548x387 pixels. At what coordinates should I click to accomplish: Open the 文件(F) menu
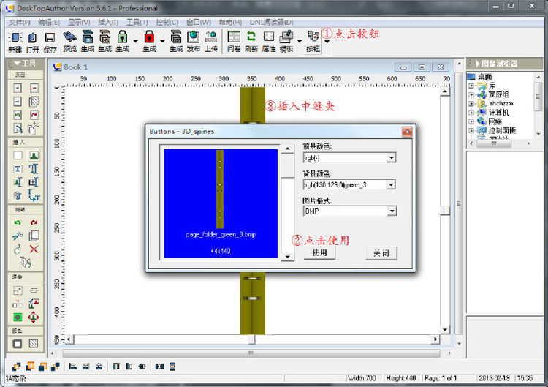(x=20, y=23)
